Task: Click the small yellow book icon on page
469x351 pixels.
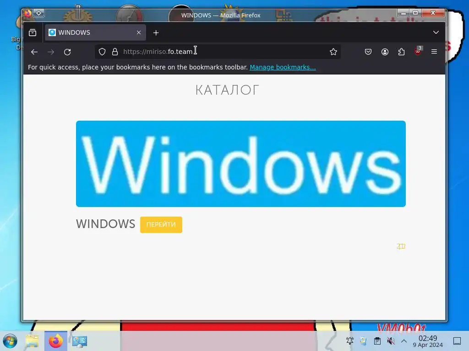Action: 401,246
